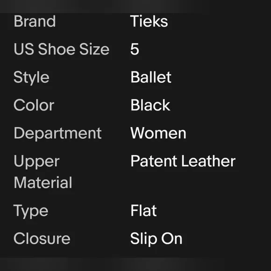
Task: Select the Slip On closure value
Action: pyautogui.click(x=156, y=239)
